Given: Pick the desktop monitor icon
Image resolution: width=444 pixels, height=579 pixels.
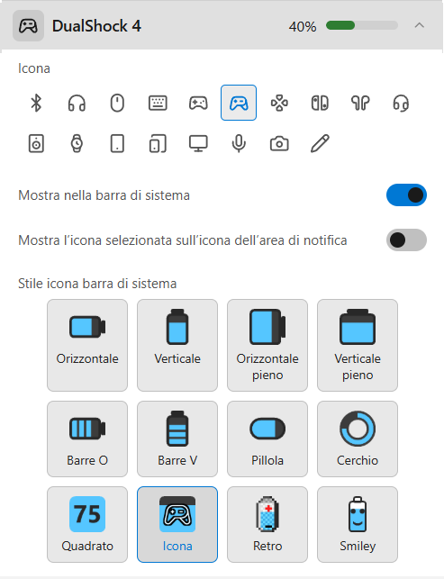Looking at the screenshot, I should pos(198,144).
